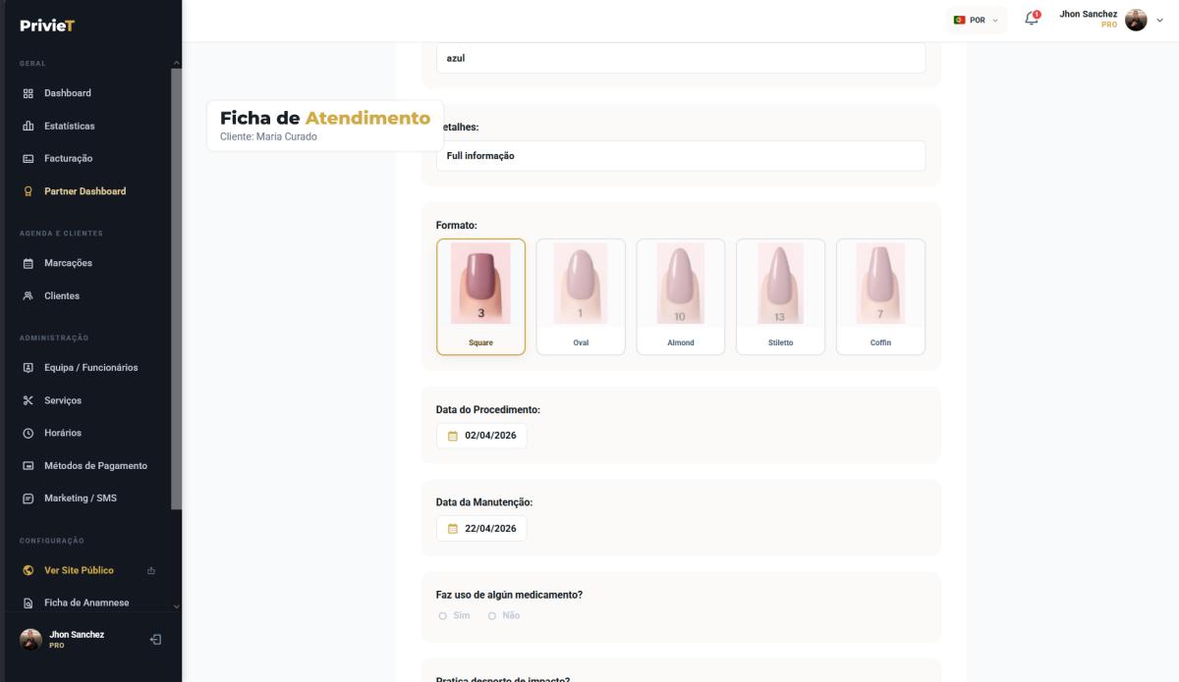
Task: Click the Serviços scissors icon
Action: tap(28, 400)
